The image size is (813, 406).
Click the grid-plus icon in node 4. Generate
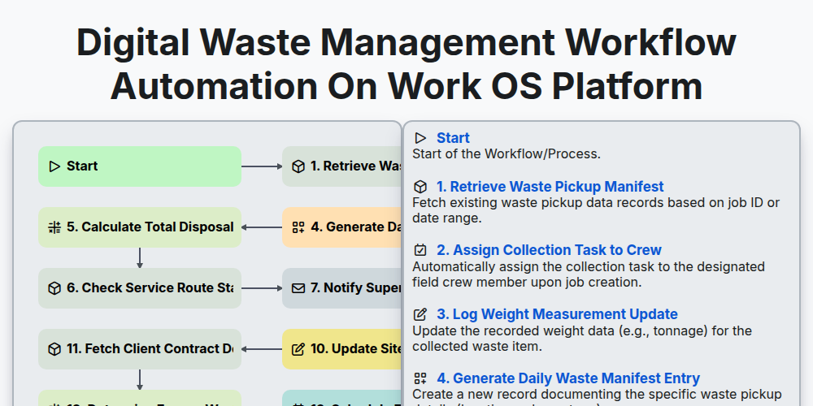coord(298,227)
